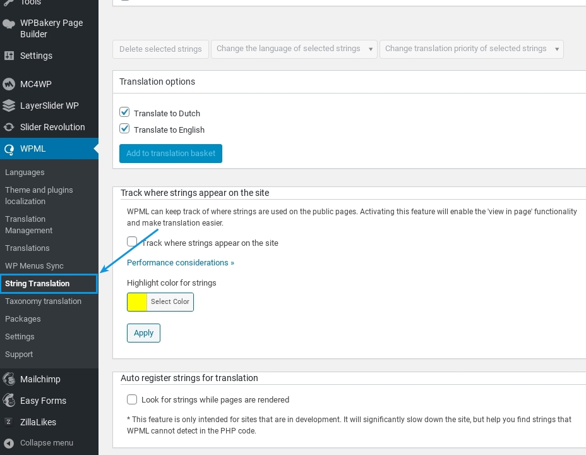This screenshot has height=455, width=586.
Task: Uncheck the Translate to English checkbox
Action: click(124, 129)
